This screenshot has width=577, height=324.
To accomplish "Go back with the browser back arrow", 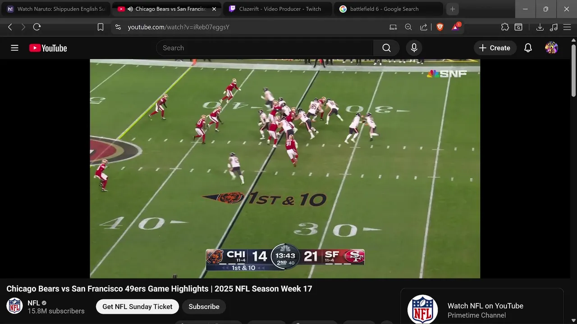I will pos(10,27).
